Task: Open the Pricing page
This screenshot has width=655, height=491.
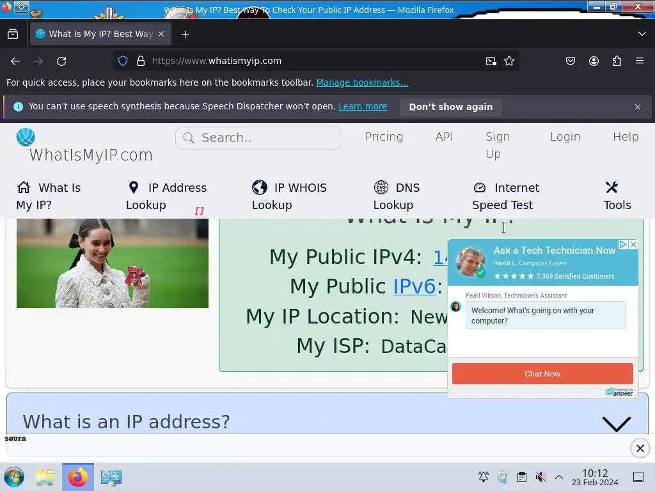Action: 384,137
